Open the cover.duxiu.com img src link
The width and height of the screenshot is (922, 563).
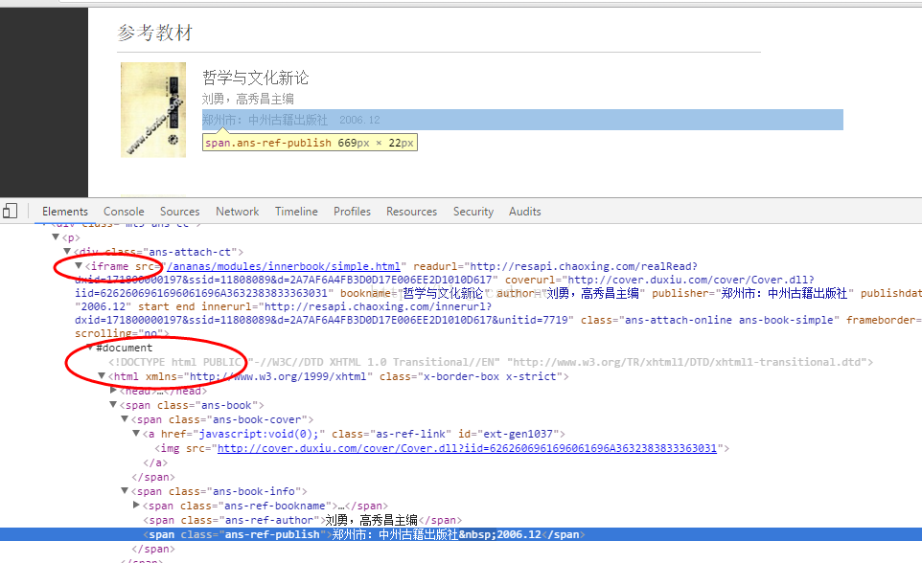pyautogui.click(x=467, y=448)
